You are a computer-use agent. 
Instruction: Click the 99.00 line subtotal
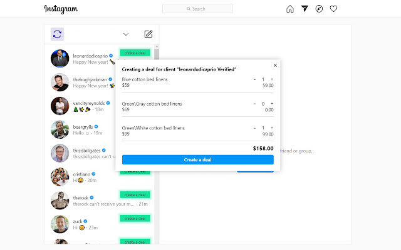(x=268, y=134)
